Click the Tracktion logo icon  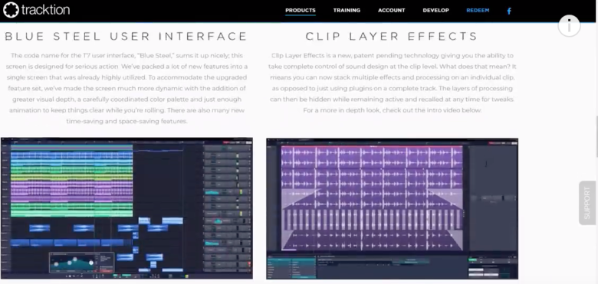point(11,10)
